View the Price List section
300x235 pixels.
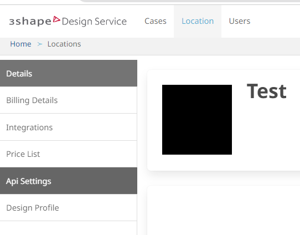click(x=69, y=154)
